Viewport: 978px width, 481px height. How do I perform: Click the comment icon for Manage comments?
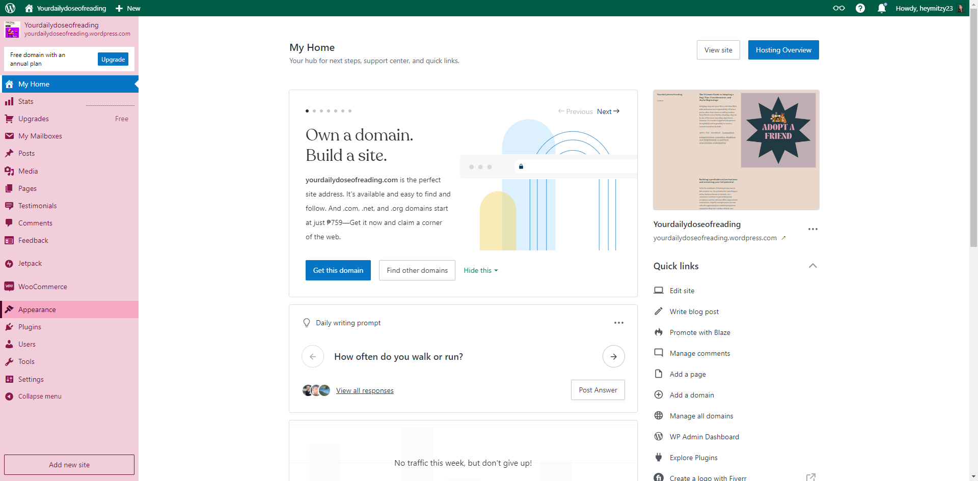point(659,353)
